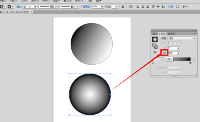Switch to the 渐变 panel tab
Screen dimensions: 200x122
tap(162, 34)
